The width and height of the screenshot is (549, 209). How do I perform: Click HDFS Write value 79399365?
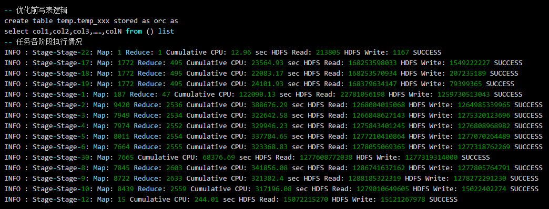tap(466, 84)
